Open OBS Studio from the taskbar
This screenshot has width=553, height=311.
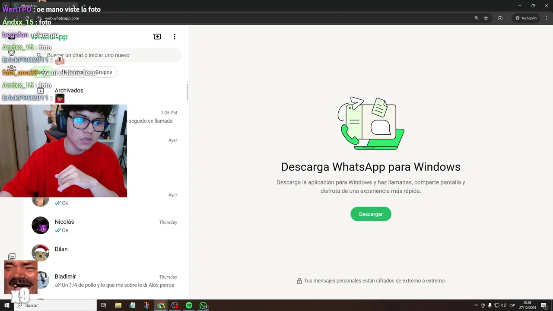point(175,305)
